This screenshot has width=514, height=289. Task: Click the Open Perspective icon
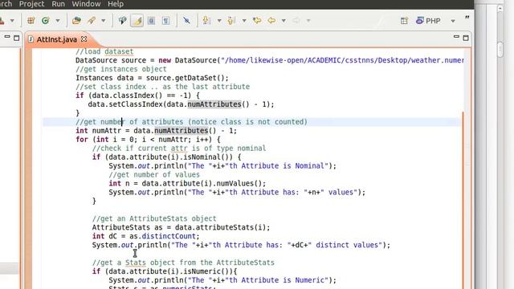pos(404,21)
